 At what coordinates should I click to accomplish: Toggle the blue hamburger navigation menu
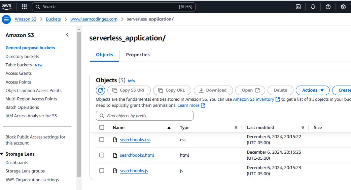coord(6,19)
